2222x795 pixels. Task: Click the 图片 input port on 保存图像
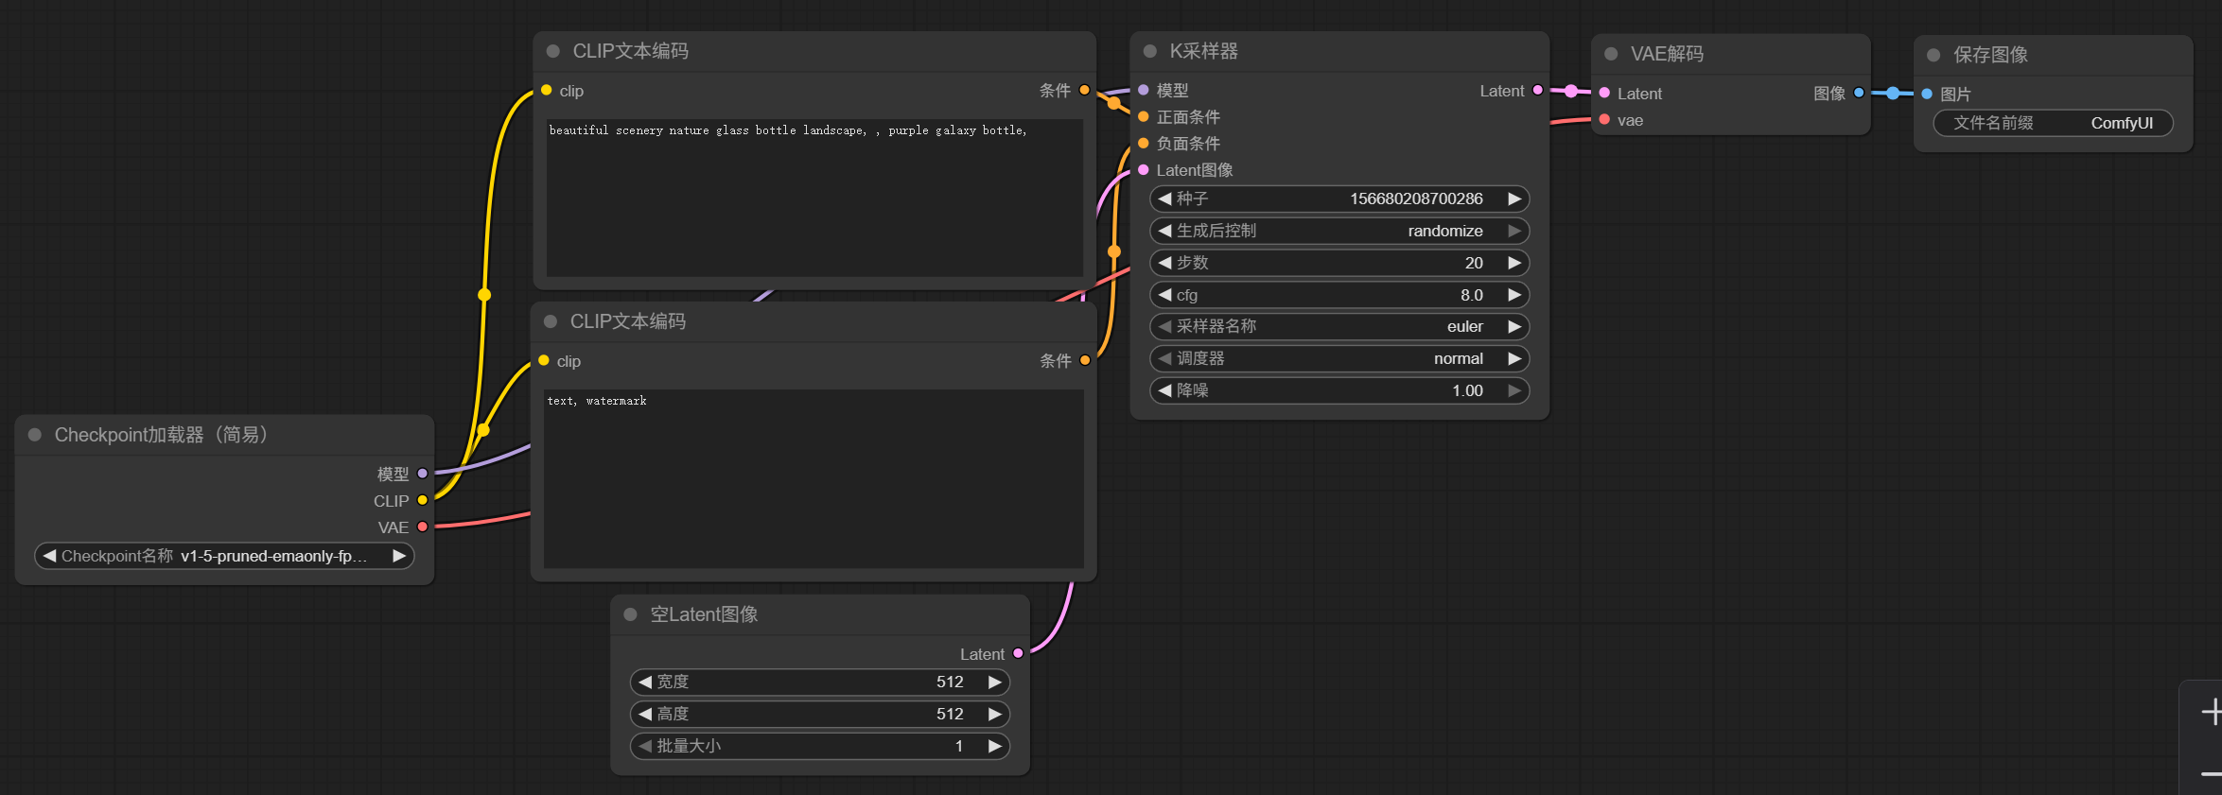pos(1927,94)
